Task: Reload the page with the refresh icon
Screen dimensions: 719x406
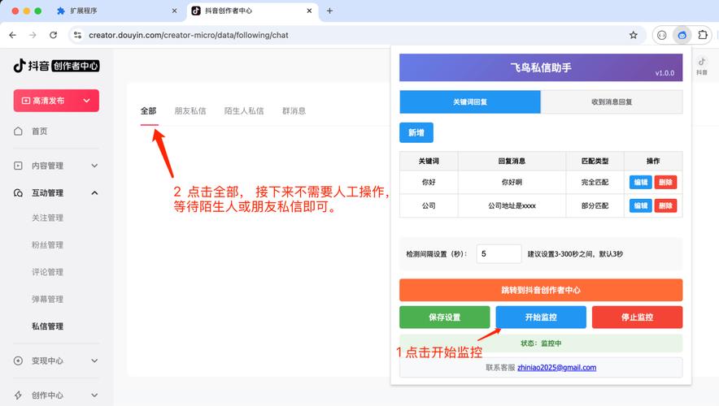Action: pyautogui.click(x=54, y=35)
